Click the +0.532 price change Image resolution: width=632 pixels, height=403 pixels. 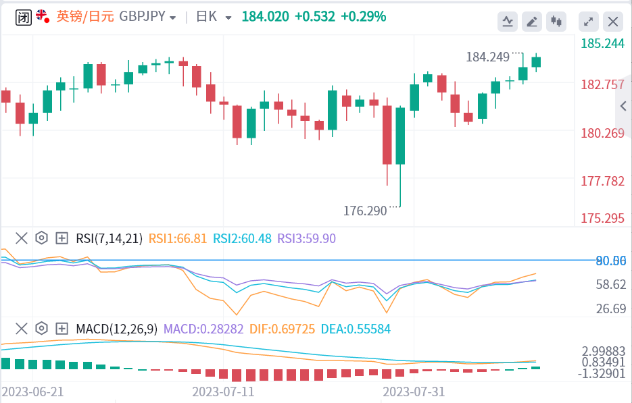pyautogui.click(x=315, y=16)
